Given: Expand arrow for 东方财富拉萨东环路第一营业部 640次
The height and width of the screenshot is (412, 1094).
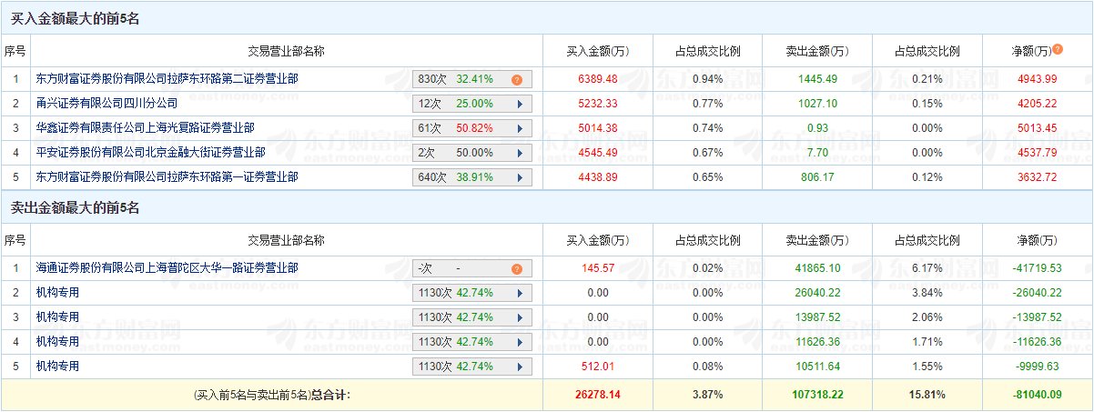Looking at the screenshot, I should point(520,177).
